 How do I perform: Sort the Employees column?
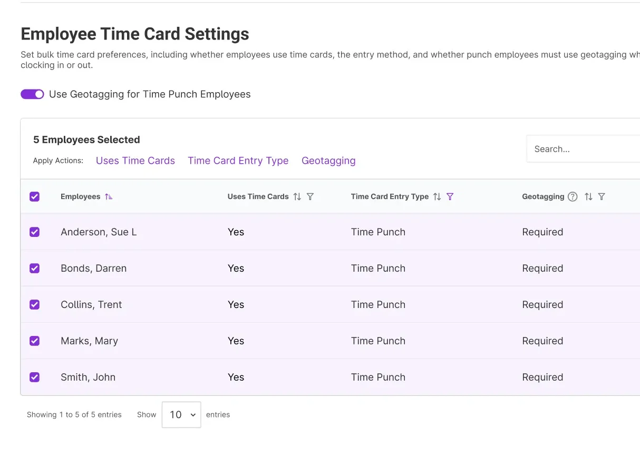tap(109, 196)
